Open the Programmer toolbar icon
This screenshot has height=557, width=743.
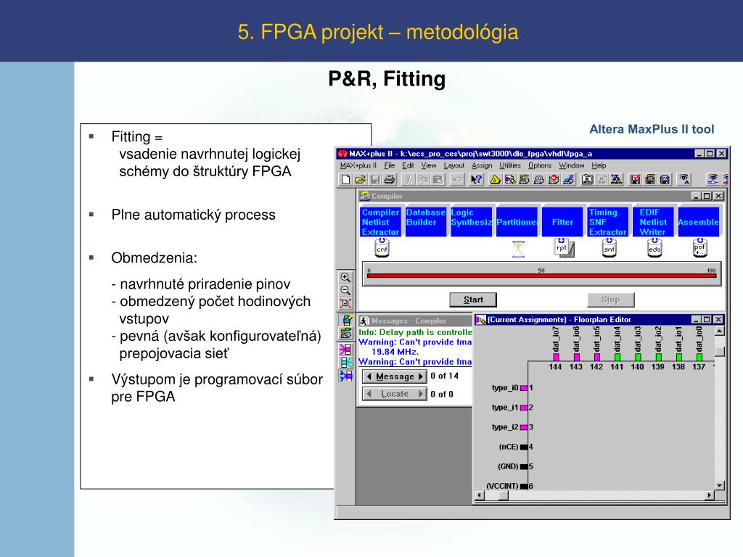click(568, 180)
